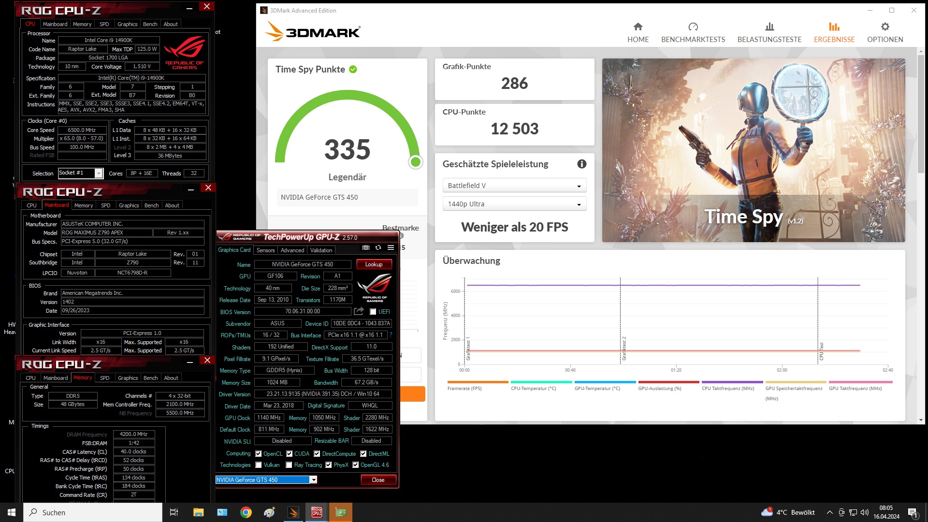Viewport: 928px width, 522px height.
Task: Click the Suchen taskbar search box
Action: [93, 512]
